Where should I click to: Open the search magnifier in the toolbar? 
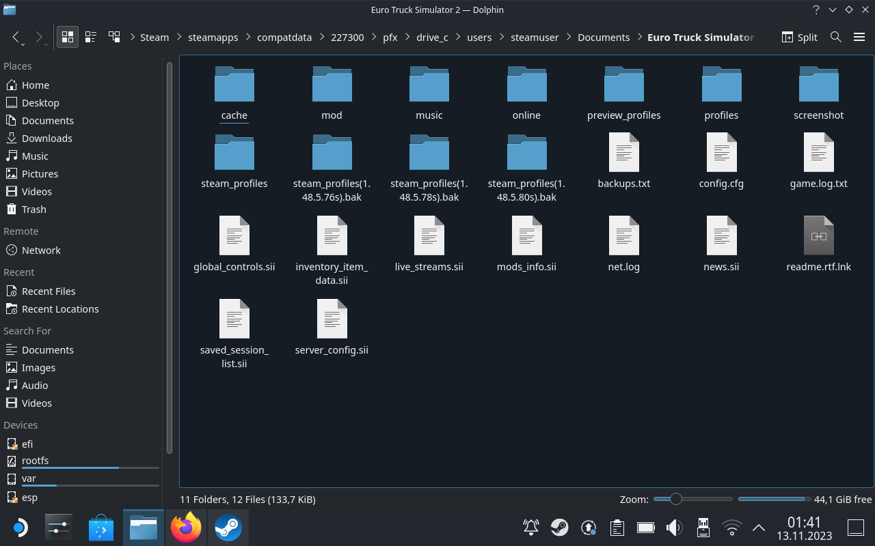click(x=835, y=37)
